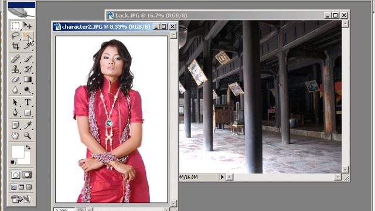The height and width of the screenshot is (211, 375).
Task: Select the Lasso tool
Action: coord(16,36)
